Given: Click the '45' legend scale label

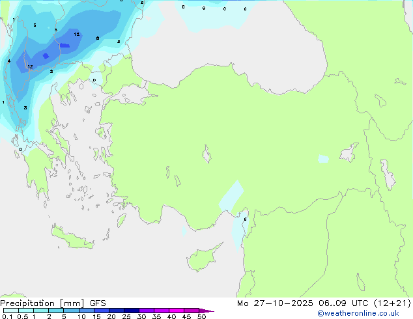Looking at the screenshot, I should click(186, 316).
